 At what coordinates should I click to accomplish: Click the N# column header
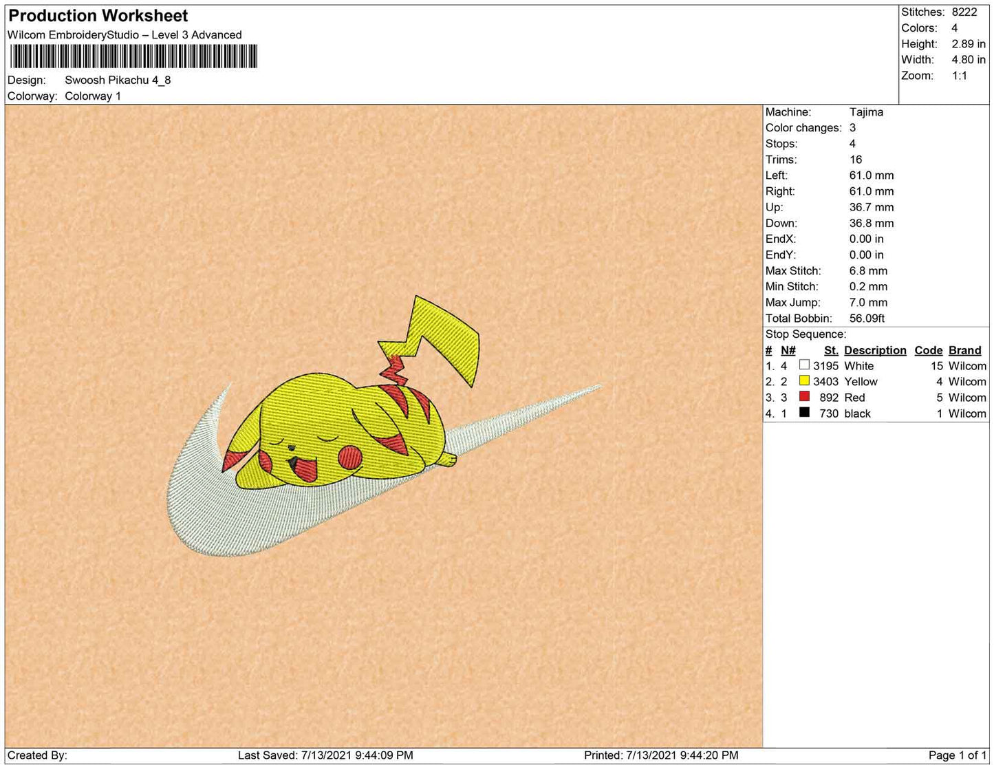788,350
